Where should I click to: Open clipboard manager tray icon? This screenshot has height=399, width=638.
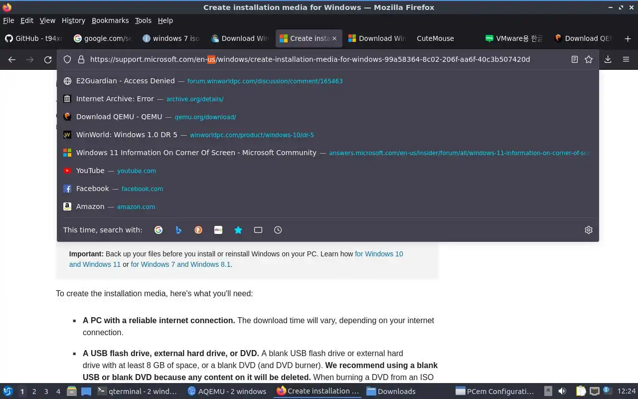581,391
